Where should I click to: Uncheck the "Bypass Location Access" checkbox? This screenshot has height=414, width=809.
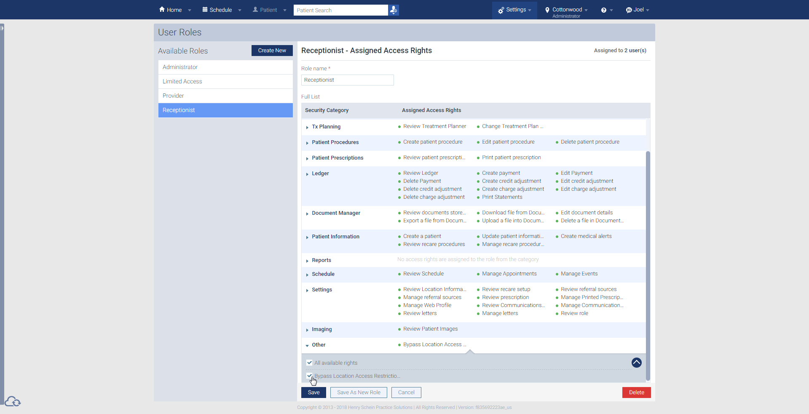coord(310,376)
